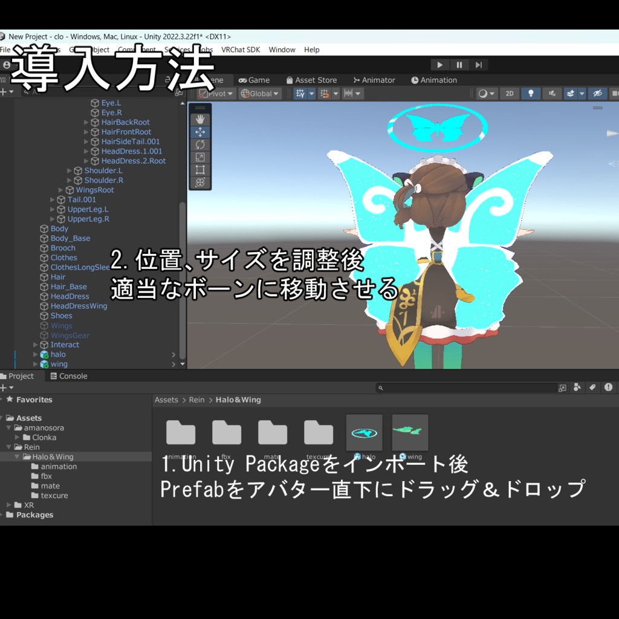Switch to the Animation tab
Image resolution: width=619 pixels, height=619 pixels.
point(434,80)
